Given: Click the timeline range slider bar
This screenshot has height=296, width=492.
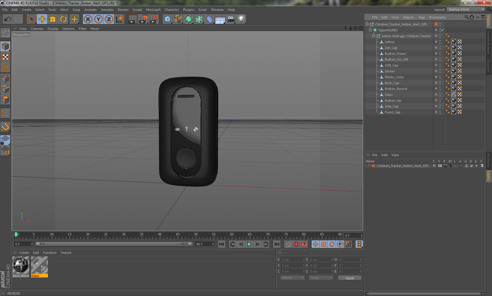Looking at the screenshot, I should [x=114, y=244].
